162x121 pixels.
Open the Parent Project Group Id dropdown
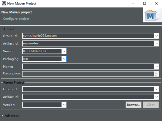pos(156,89)
